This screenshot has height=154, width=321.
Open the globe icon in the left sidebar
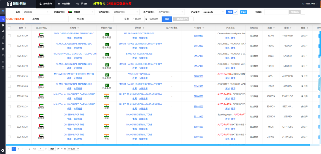click(x=3, y=49)
